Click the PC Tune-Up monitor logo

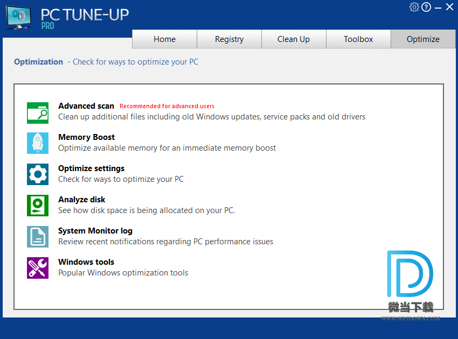(x=18, y=17)
